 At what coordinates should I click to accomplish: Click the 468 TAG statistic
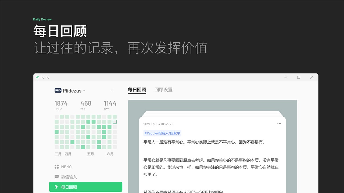coord(85,103)
